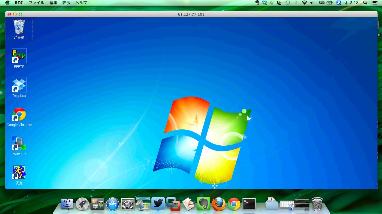The height and width of the screenshot is (214, 382).
Task: Click Remote Desktop Connection icon in Dock
Action: (x=143, y=204)
